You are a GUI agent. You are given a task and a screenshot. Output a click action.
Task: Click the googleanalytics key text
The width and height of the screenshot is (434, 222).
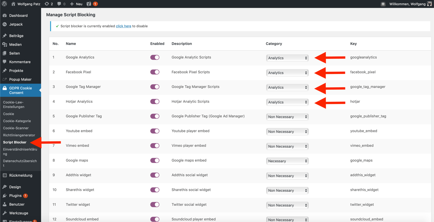coord(364,57)
